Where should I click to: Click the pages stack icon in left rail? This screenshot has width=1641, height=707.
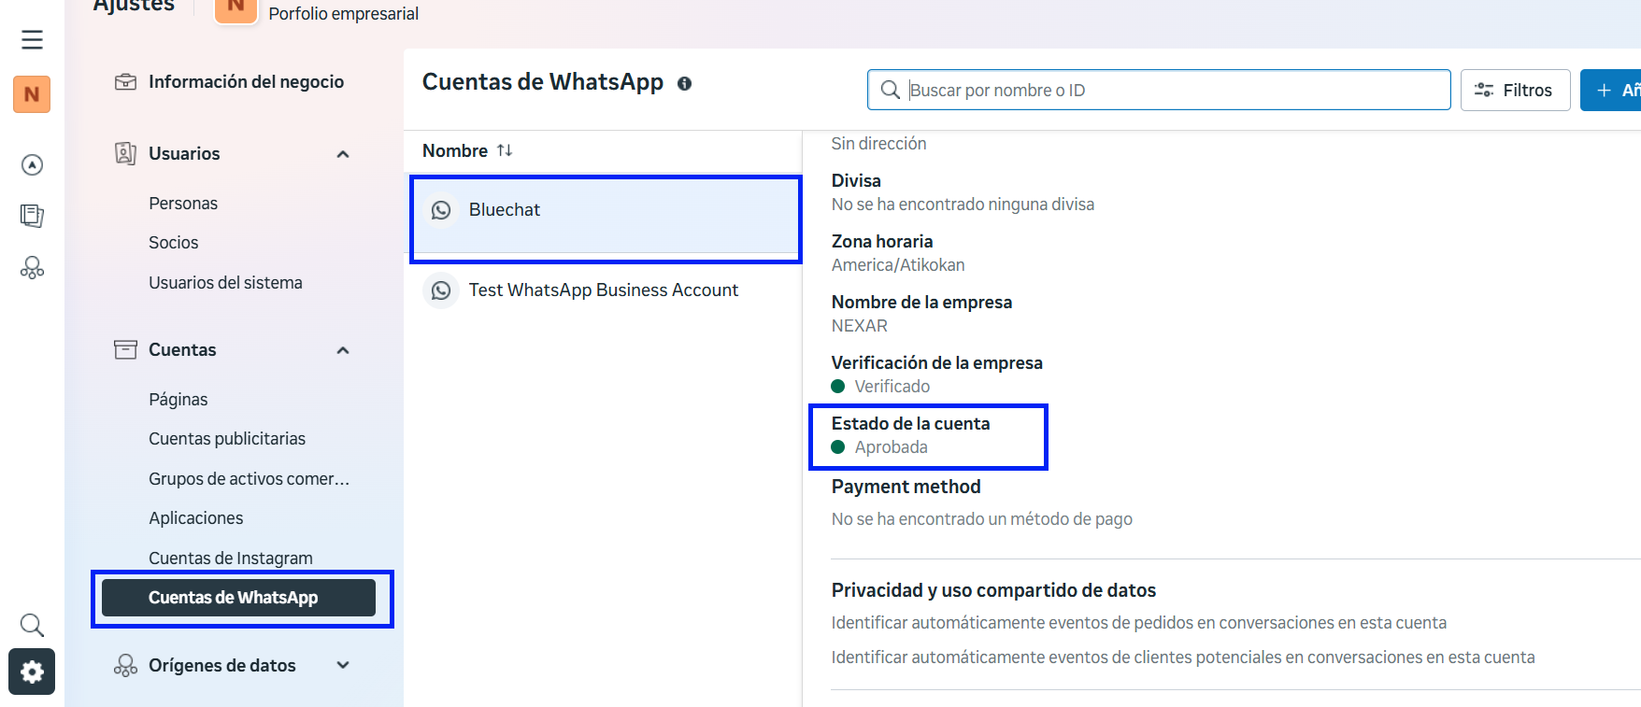(x=32, y=216)
